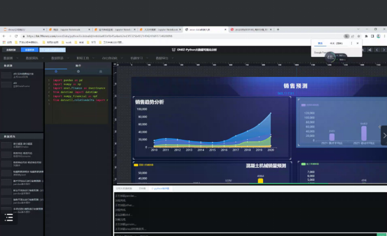387x236 pixels.
Task: Open the browser extensions puzzle icon
Action: coord(365,36)
